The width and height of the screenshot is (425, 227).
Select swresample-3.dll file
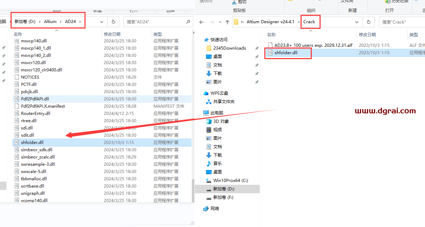pos(38,164)
